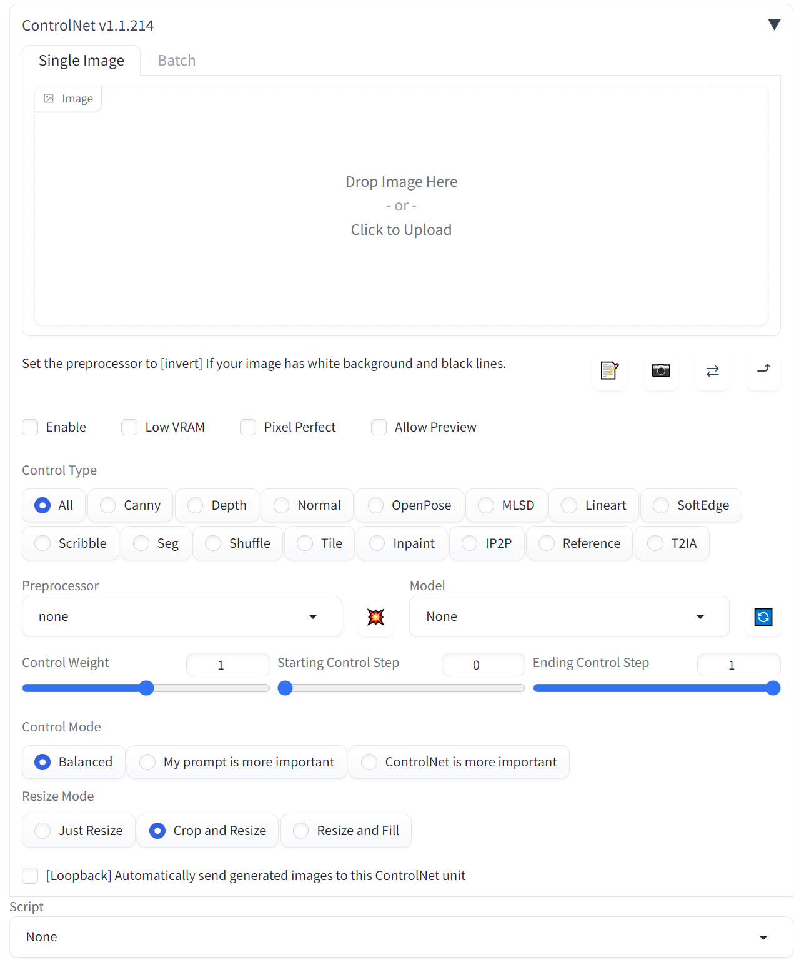Click the Control Weight number field
The height and width of the screenshot is (960, 794).
click(228, 665)
